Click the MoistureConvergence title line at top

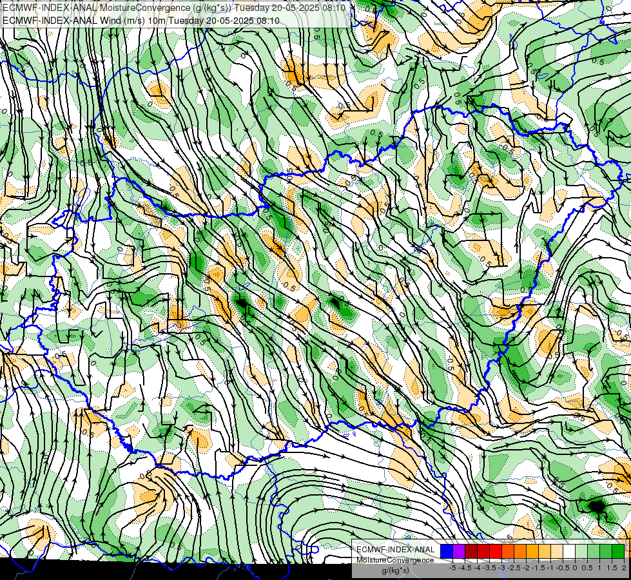coord(174,7)
